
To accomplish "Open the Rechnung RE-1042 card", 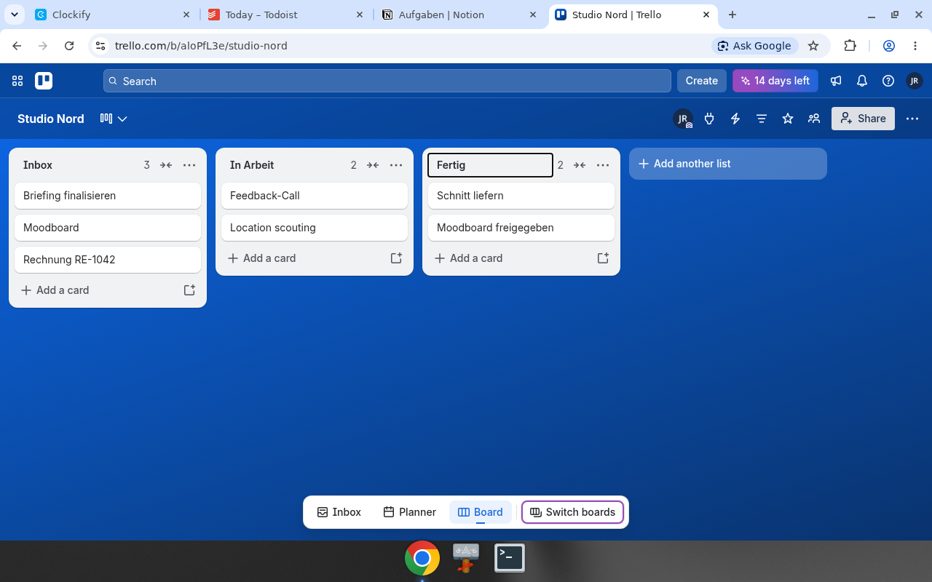I will click(108, 260).
